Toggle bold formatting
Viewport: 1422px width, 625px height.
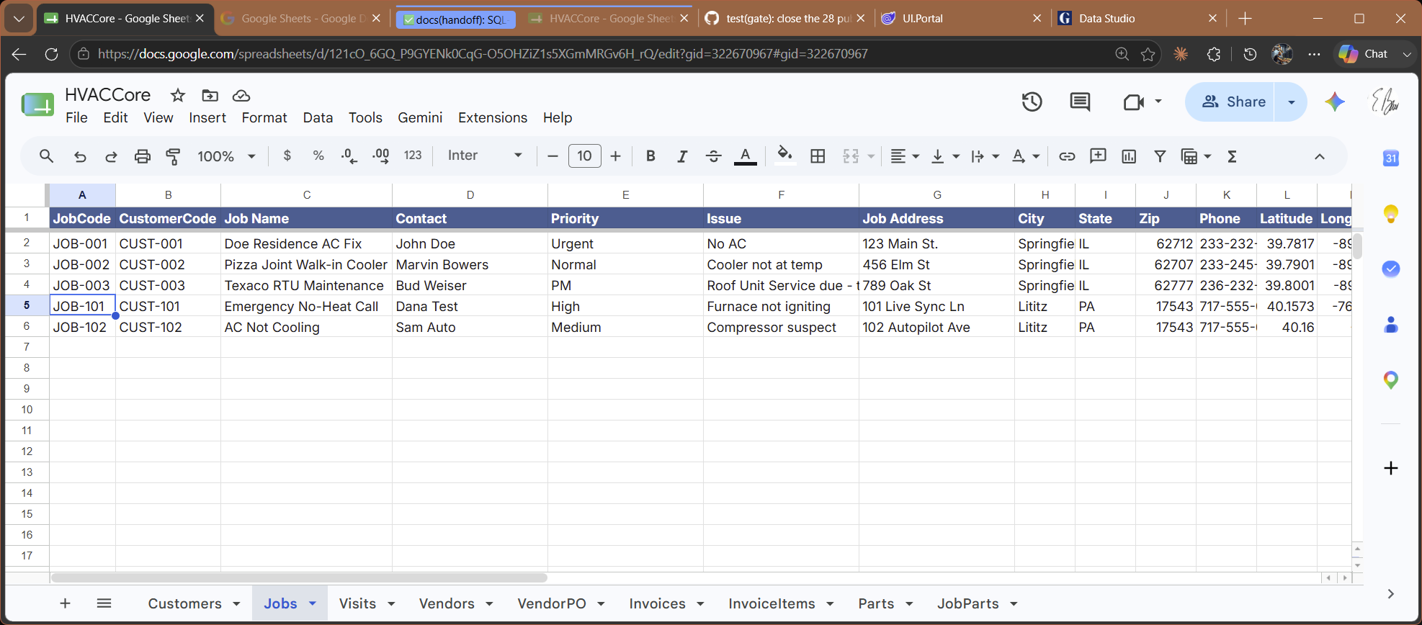point(650,156)
